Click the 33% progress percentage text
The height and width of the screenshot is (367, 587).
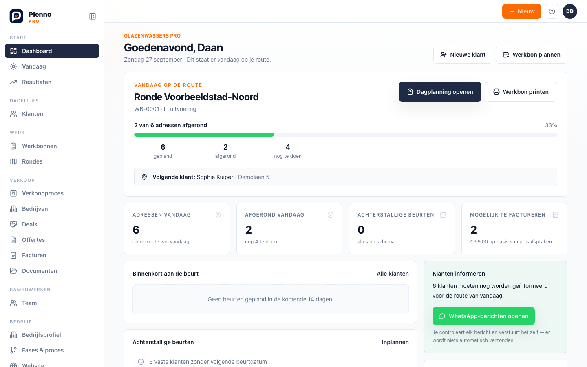click(x=551, y=125)
